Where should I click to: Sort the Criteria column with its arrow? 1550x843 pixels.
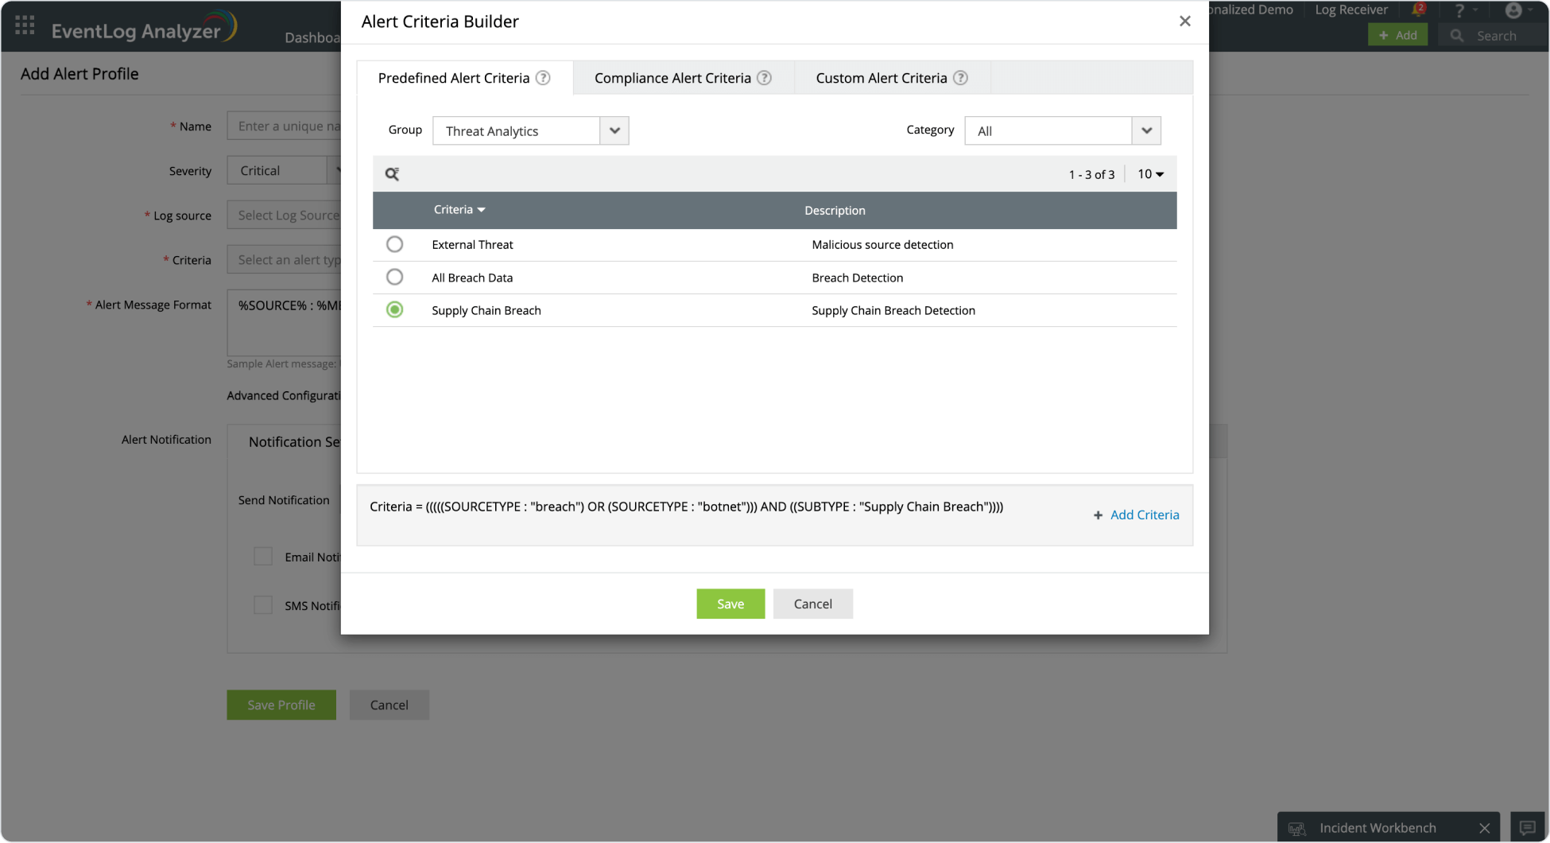pyautogui.click(x=481, y=209)
